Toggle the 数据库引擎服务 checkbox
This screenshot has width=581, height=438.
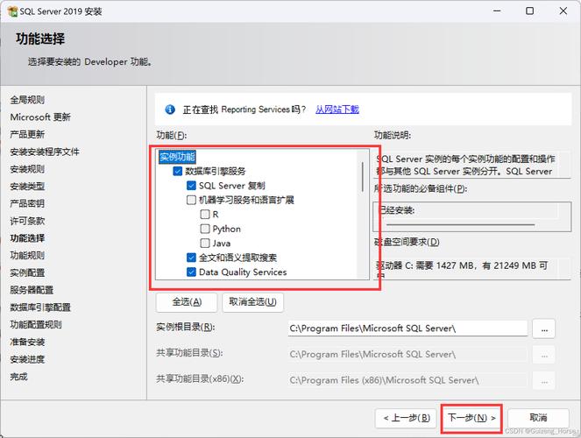coord(178,171)
